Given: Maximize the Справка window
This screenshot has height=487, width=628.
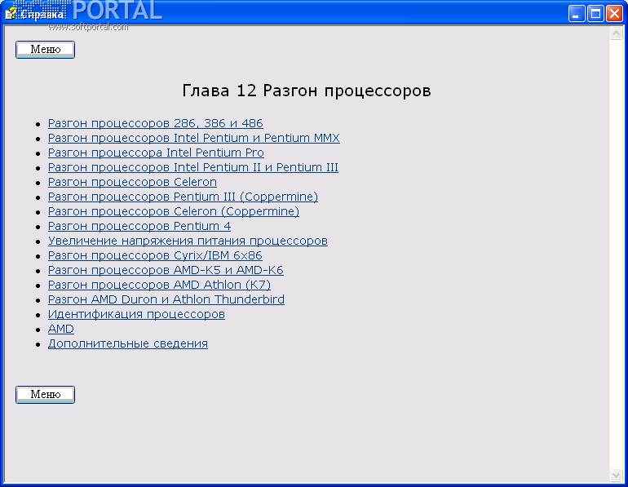Looking at the screenshot, I should (x=595, y=14).
